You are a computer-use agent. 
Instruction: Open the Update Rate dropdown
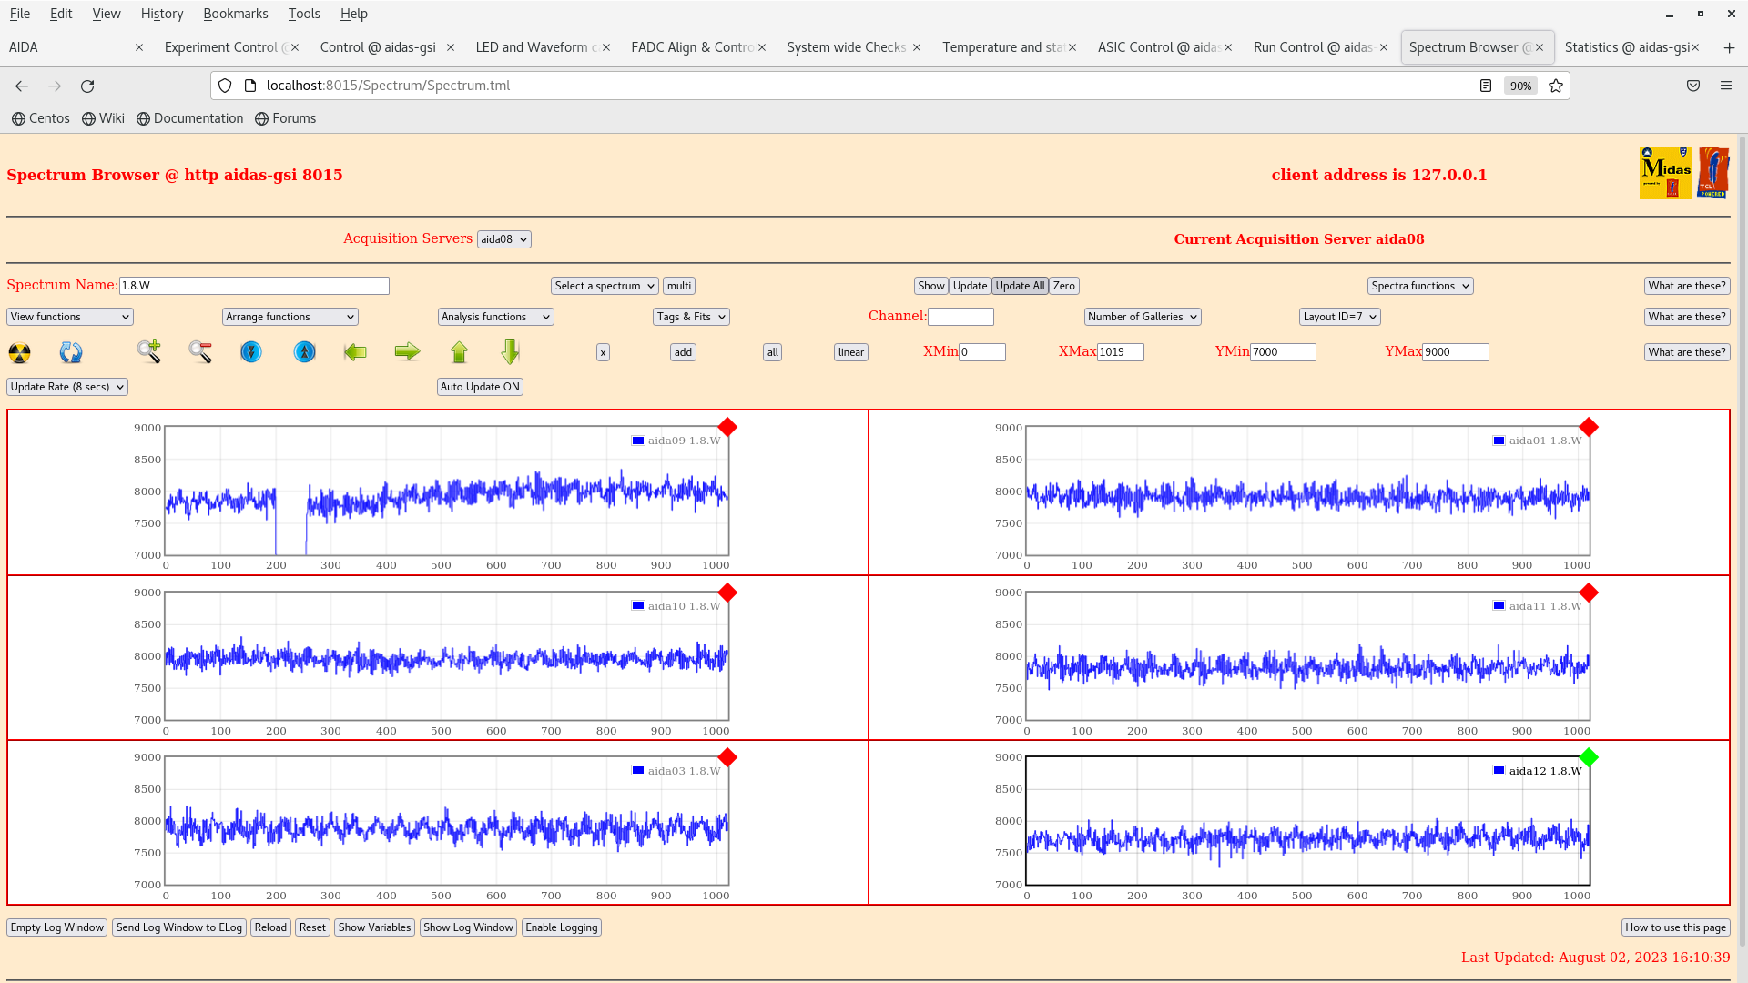pyautogui.click(x=67, y=387)
